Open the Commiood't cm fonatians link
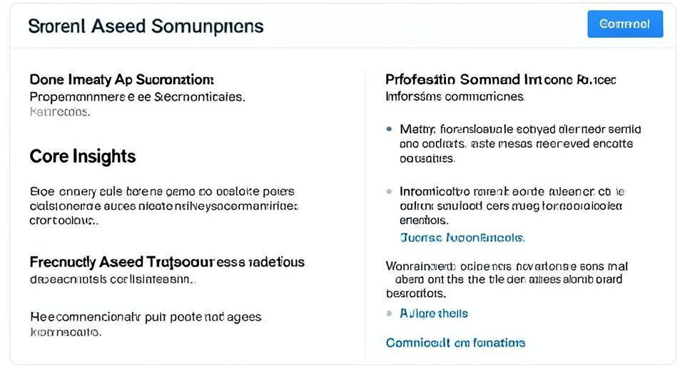Viewport: 685px width, 377px height. click(x=455, y=343)
